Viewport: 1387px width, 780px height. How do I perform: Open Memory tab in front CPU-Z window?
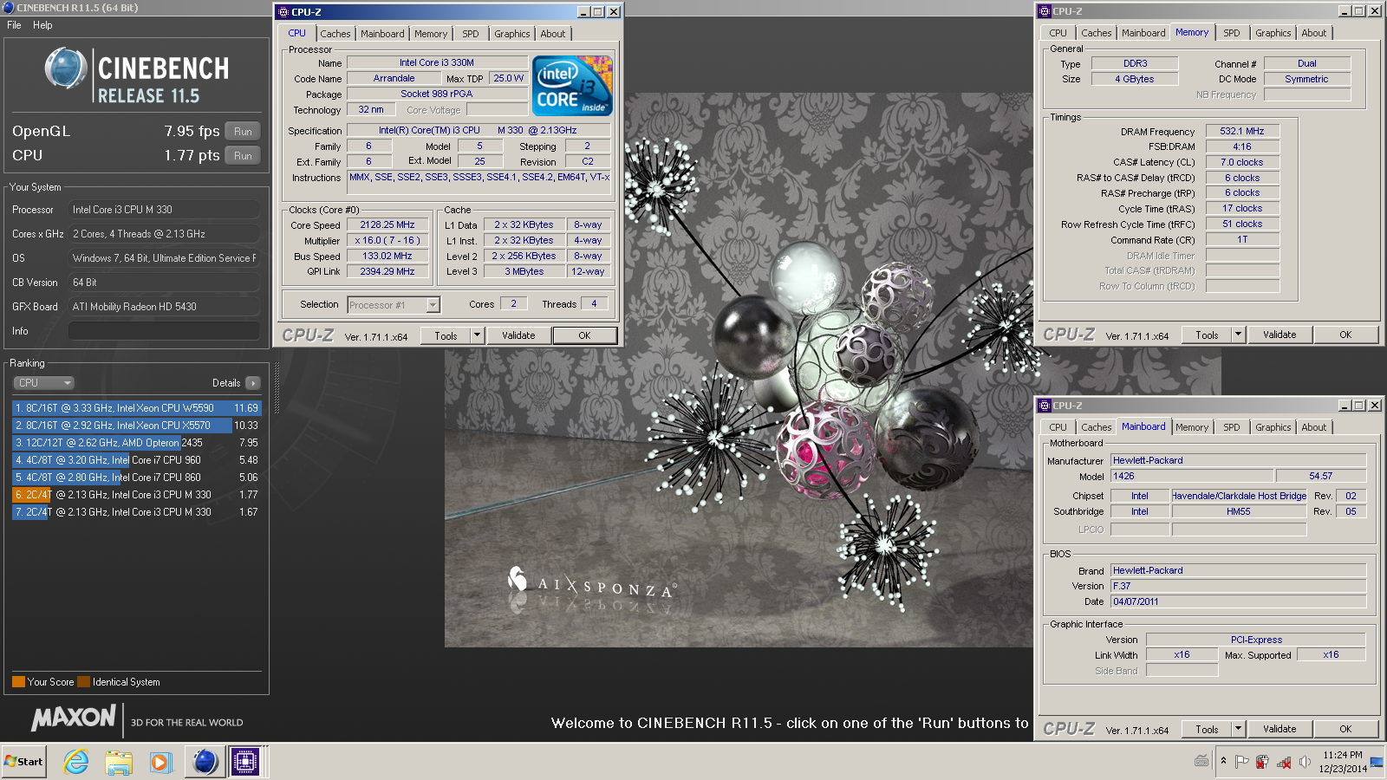(431, 34)
